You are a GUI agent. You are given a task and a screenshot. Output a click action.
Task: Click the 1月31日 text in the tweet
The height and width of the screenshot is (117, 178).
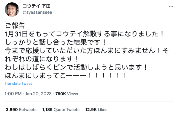[x=16, y=34]
